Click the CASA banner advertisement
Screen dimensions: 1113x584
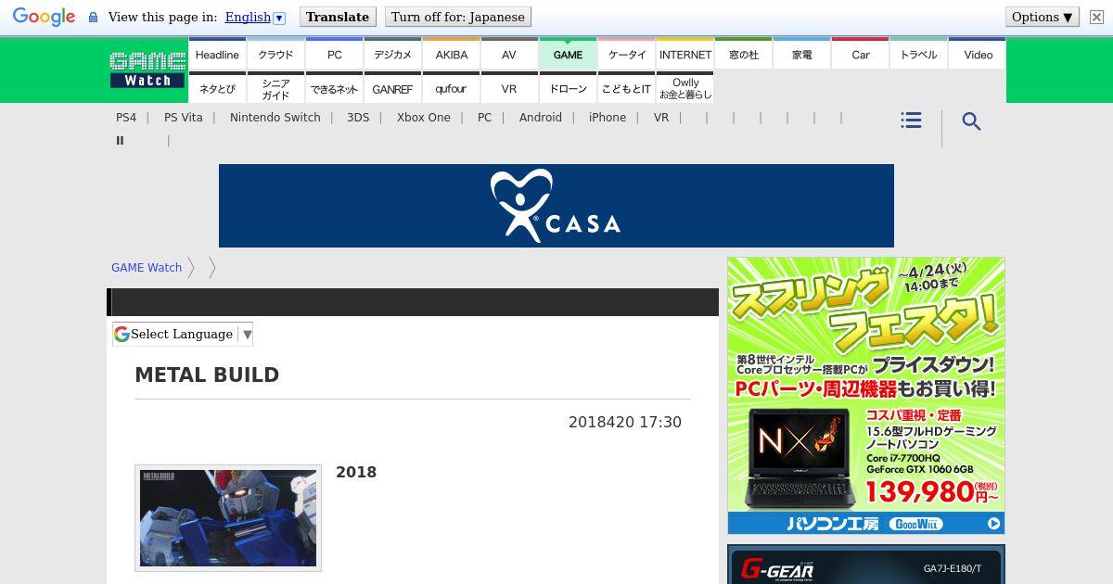point(556,206)
